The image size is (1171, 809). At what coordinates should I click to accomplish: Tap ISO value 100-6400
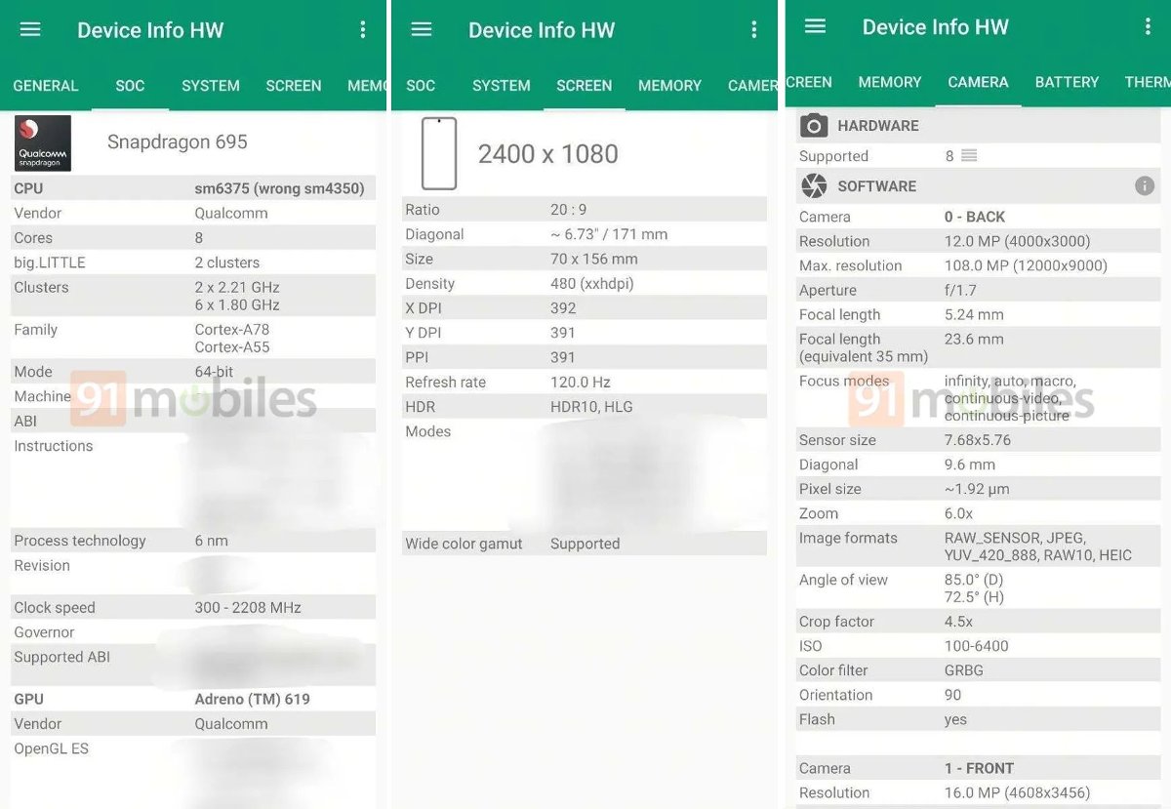click(x=977, y=646)
